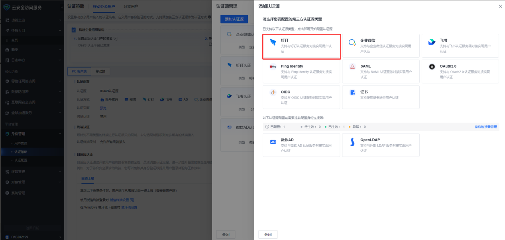
Task: Click the 全球加速服务 sidebar icon
Action: tap(8, 112)
